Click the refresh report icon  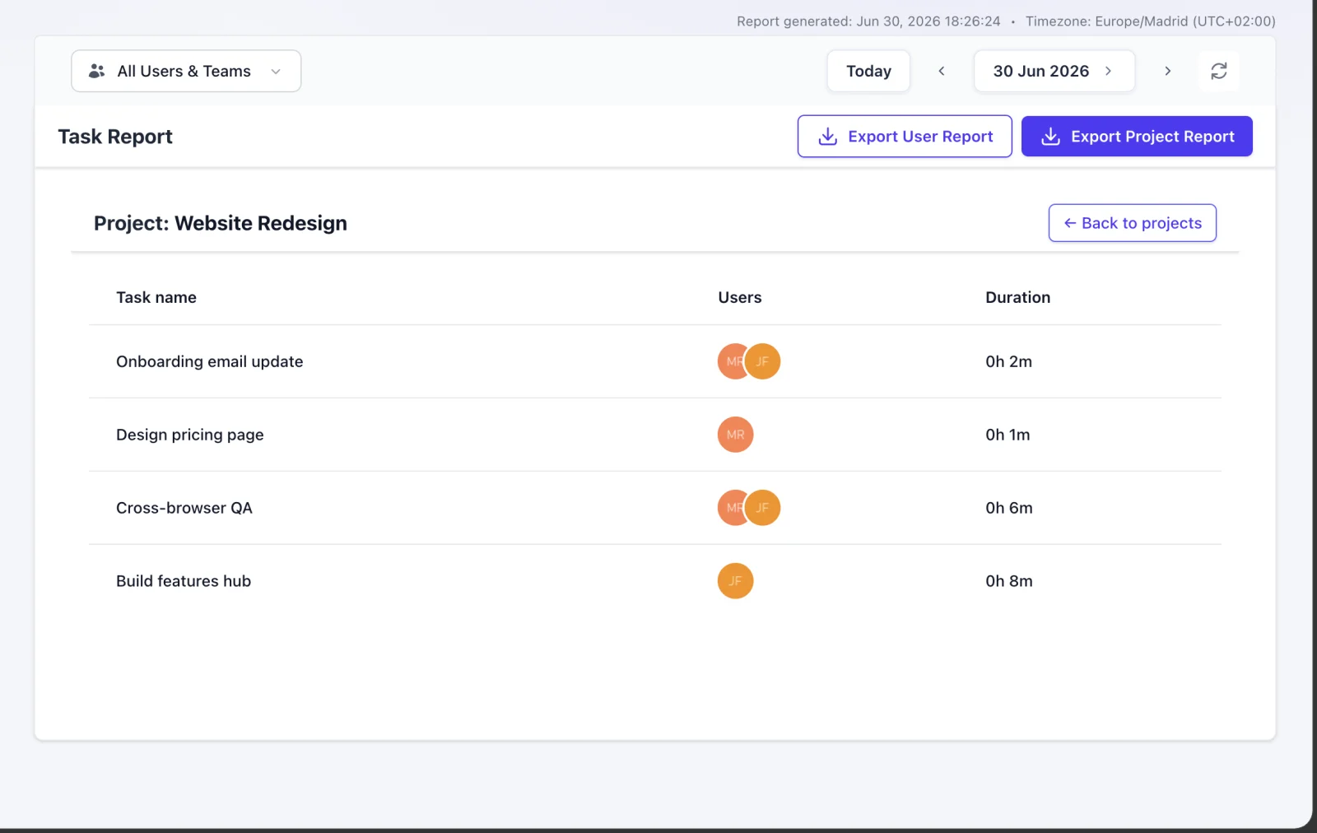tap(1219, 71)
